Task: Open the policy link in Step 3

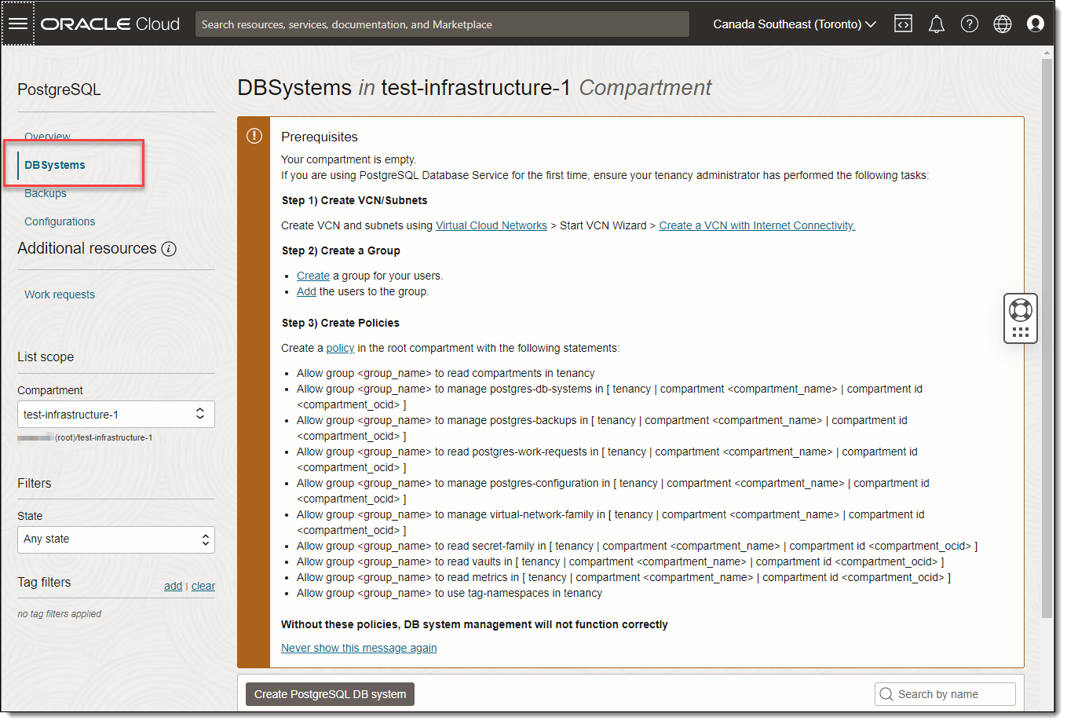Action: point(340,348)
